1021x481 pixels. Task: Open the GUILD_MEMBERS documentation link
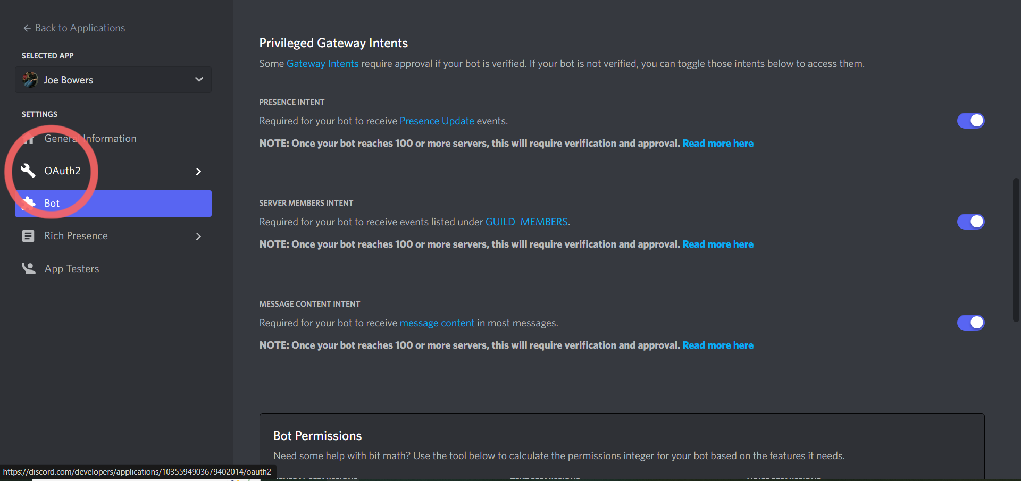[526, 222]
